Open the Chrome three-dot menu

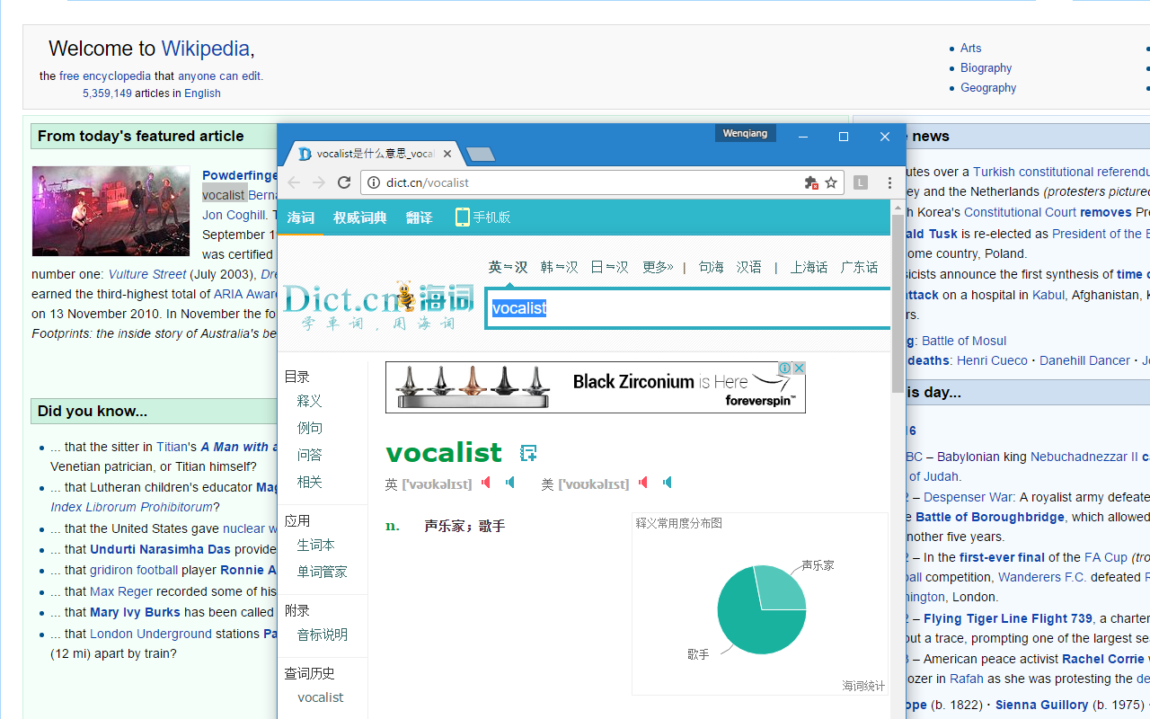[x=889, y=182]
